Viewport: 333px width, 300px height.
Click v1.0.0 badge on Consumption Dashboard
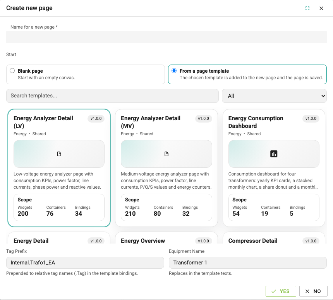click(311, 119)
